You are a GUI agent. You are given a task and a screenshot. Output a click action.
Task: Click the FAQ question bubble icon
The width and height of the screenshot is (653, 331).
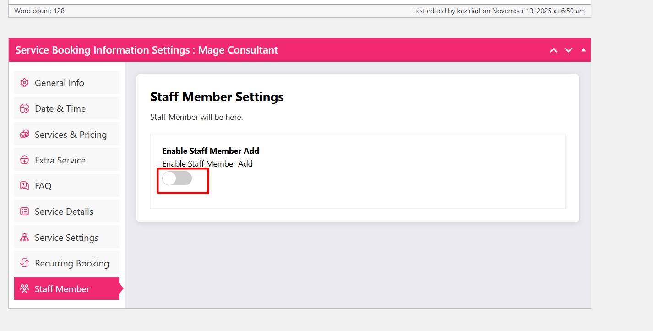(x=24, y=186)
